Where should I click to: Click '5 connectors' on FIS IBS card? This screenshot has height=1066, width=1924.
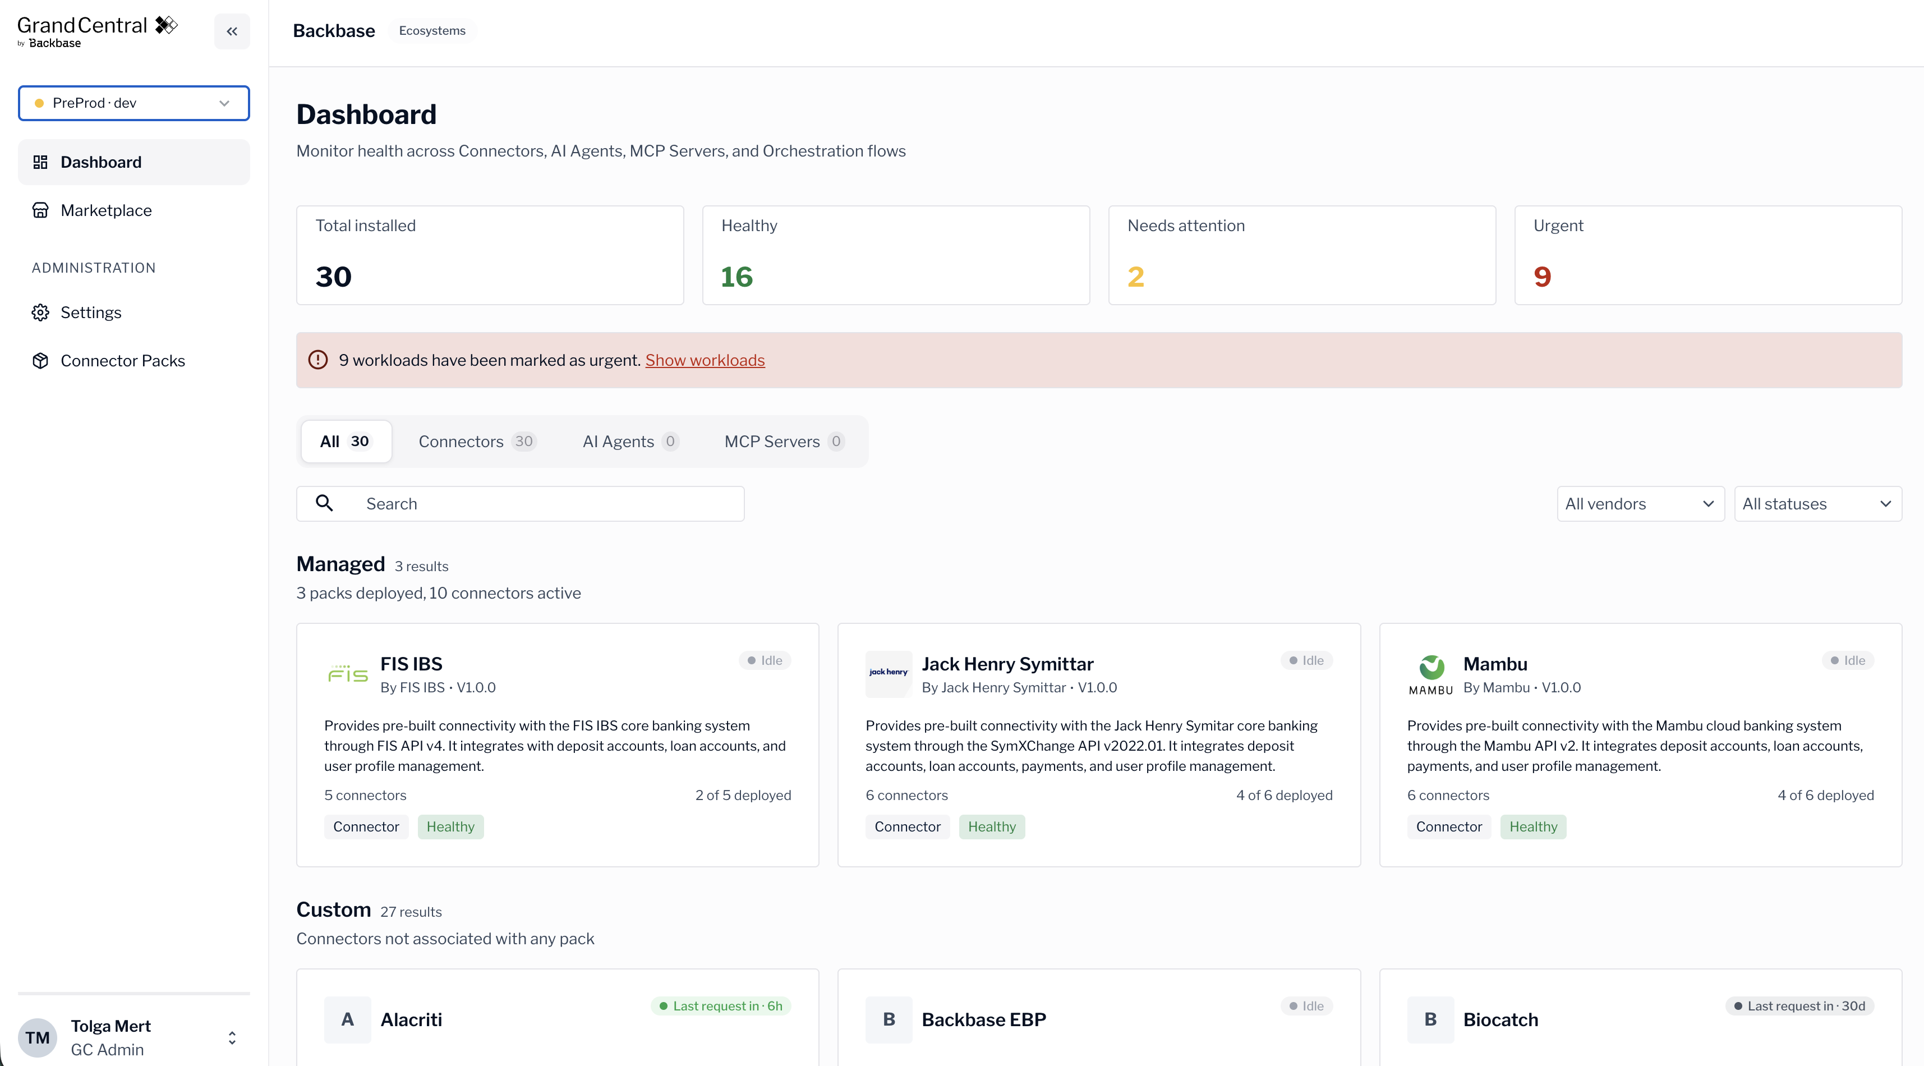(365, 796)
